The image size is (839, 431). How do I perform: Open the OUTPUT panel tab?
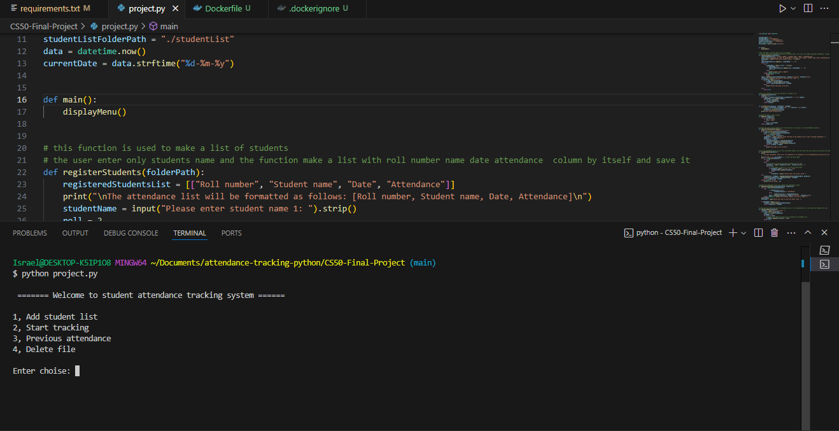(75, 233)
